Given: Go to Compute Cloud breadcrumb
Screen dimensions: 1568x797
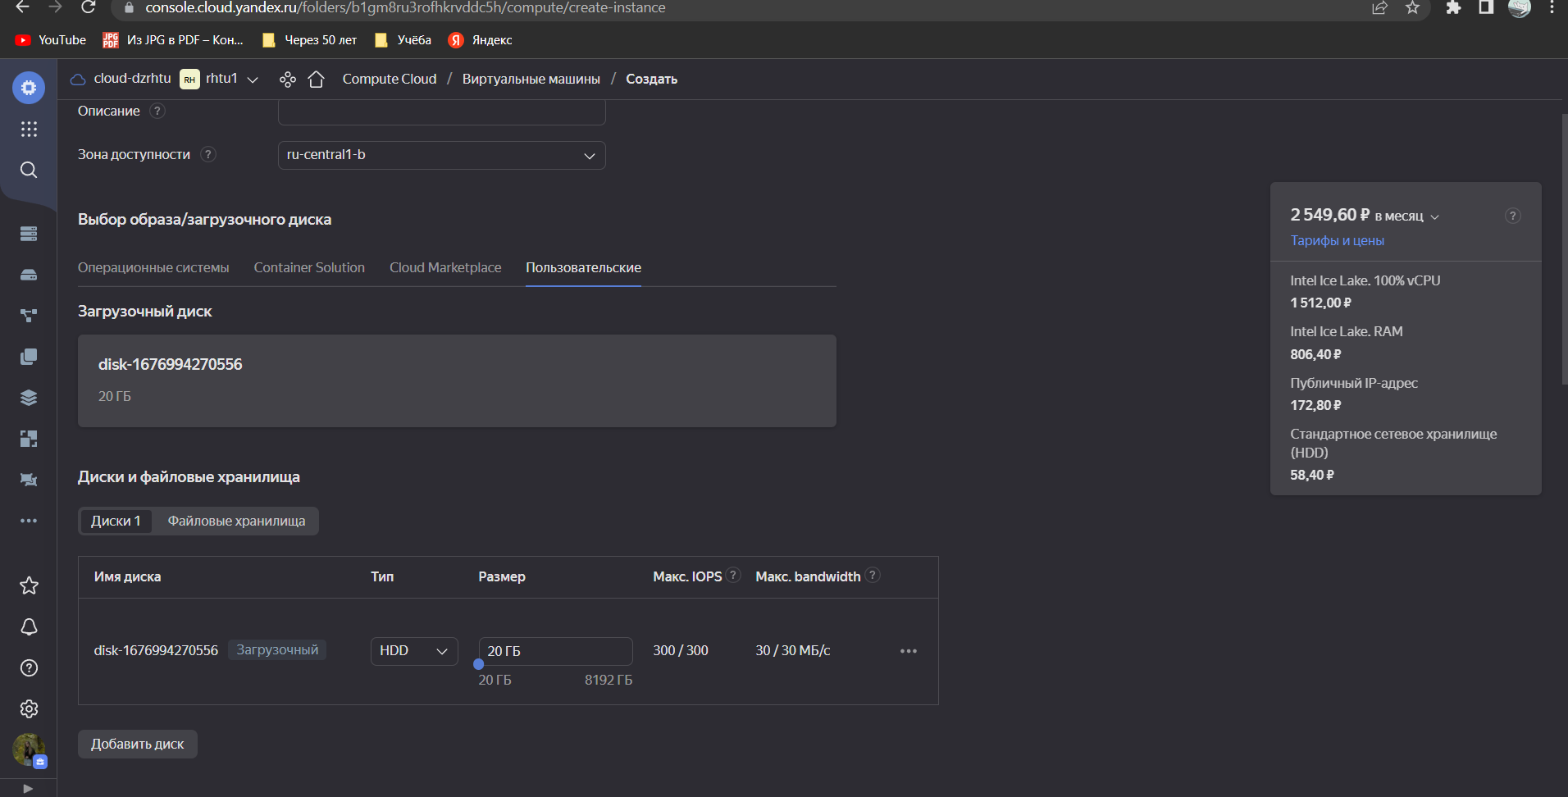Looking at the screenshot, I should point(389,79).
